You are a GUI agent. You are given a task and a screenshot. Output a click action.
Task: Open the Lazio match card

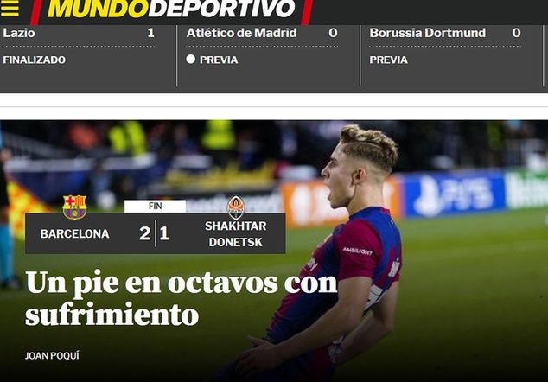tap(87, 55)
